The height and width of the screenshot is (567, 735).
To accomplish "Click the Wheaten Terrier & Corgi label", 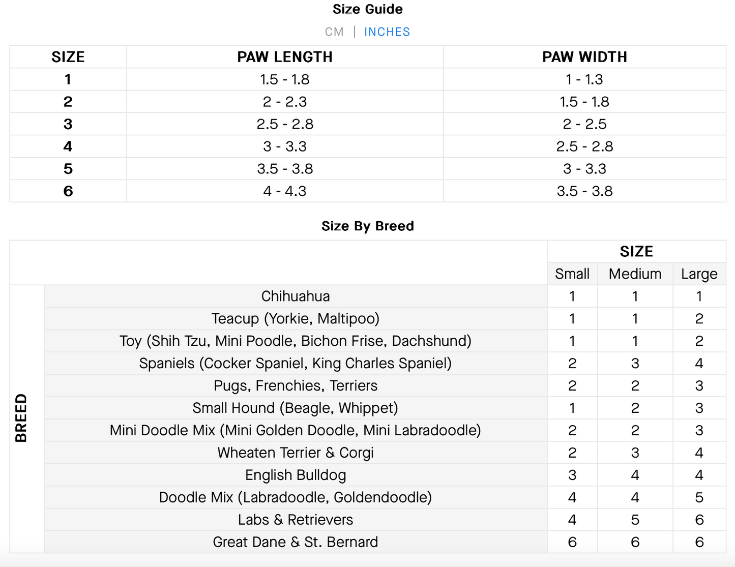I will click(x=296, y=453).
